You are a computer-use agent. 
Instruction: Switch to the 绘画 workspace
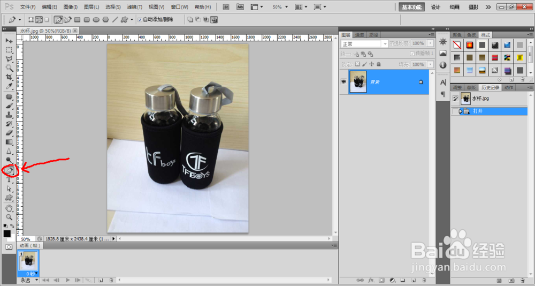tap(454, 7)
